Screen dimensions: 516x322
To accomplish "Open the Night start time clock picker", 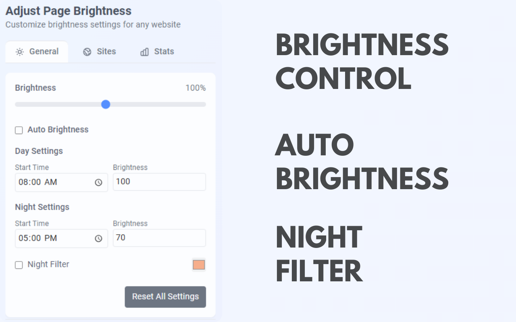I will 98,238.
